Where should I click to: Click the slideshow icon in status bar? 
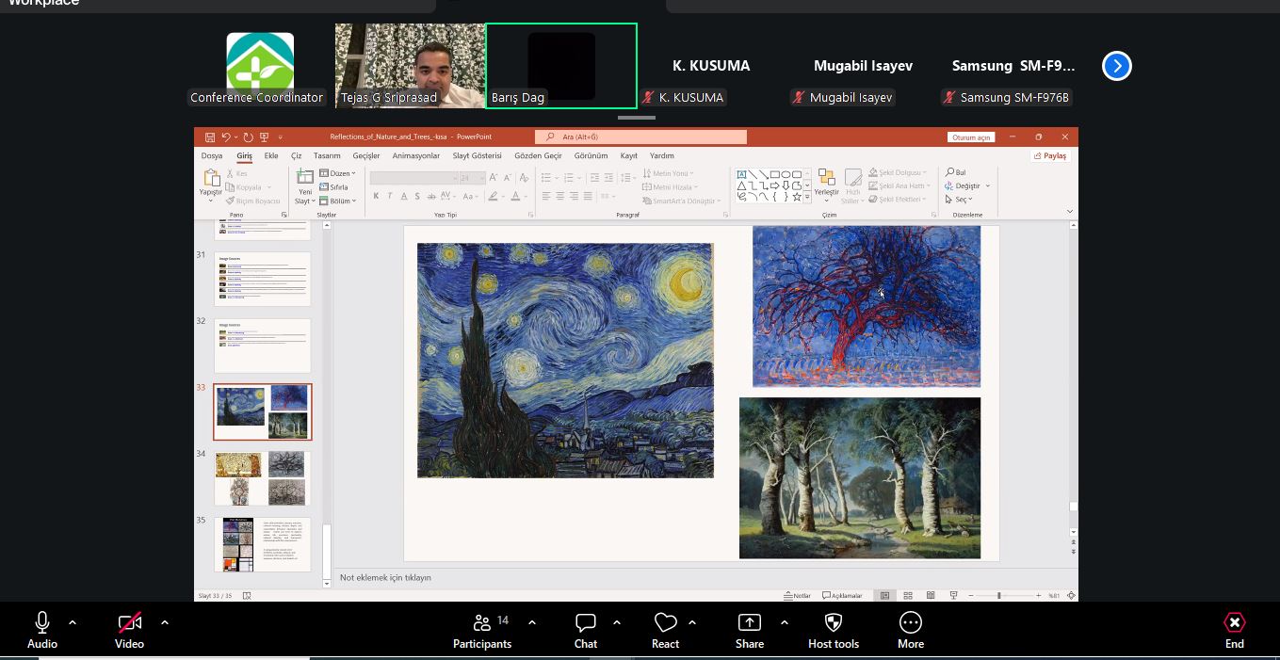point(953,595)
